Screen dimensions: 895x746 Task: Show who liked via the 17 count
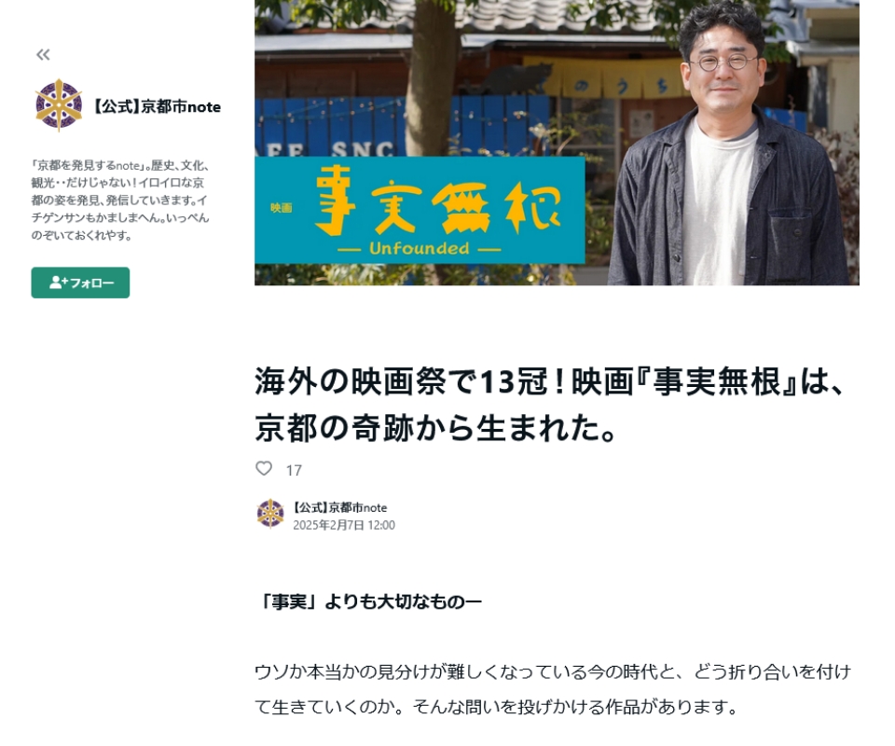coord(294,470)
